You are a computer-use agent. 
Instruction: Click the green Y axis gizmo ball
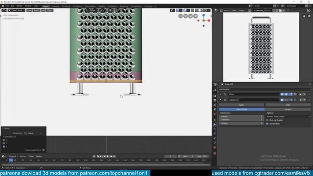point(203,21)
